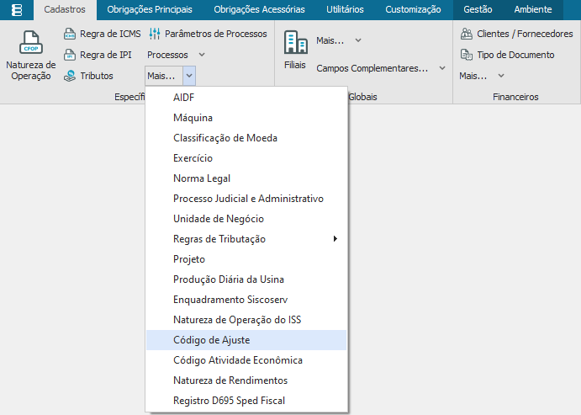
Task: Open Parâmetros de Processos icon
Action: 155,35
